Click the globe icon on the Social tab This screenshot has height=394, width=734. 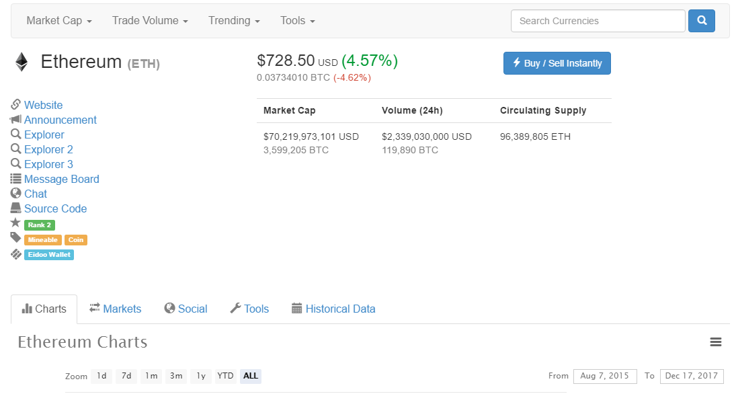169,308
